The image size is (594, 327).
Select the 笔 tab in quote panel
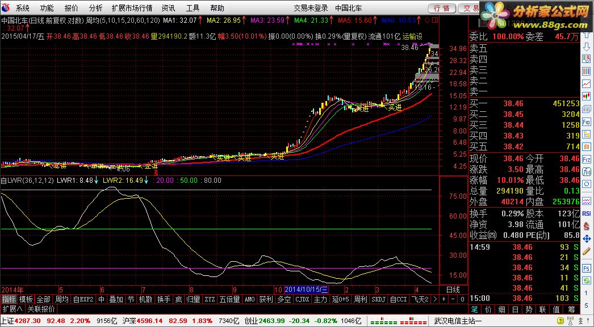click(x=476, y=309)
